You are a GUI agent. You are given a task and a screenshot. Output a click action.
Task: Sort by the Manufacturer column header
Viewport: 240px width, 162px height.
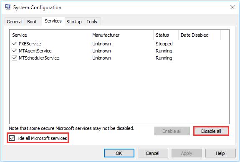(122, 35)
